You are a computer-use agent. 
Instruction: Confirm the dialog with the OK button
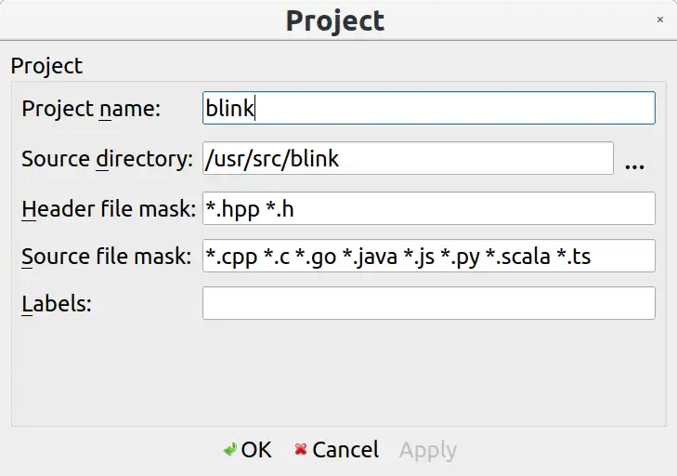[x=248, y=450]
